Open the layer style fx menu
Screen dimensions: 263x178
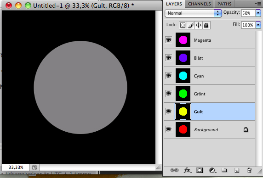[188, 170]
